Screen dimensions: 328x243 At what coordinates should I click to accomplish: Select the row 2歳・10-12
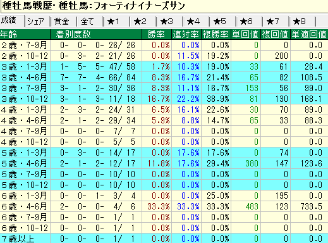click(x=164, y=56)
